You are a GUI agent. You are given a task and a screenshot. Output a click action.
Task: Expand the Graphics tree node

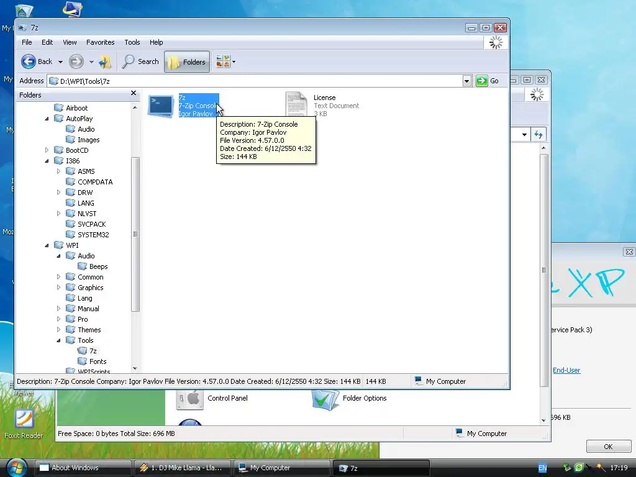[58, 287]
